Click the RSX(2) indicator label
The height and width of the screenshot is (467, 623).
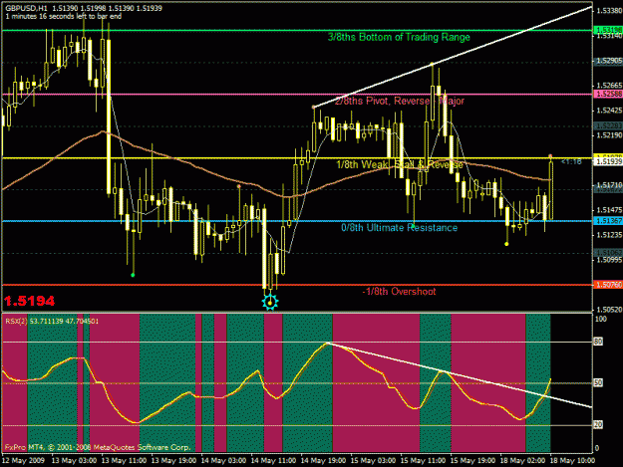[16, 321]
